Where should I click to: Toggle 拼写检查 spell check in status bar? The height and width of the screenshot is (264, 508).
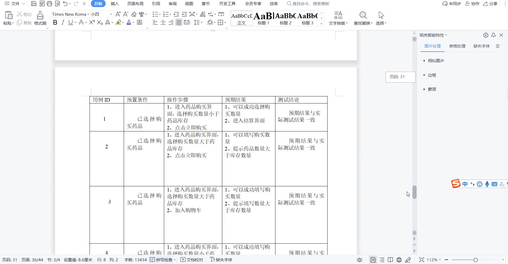point(161,260)
